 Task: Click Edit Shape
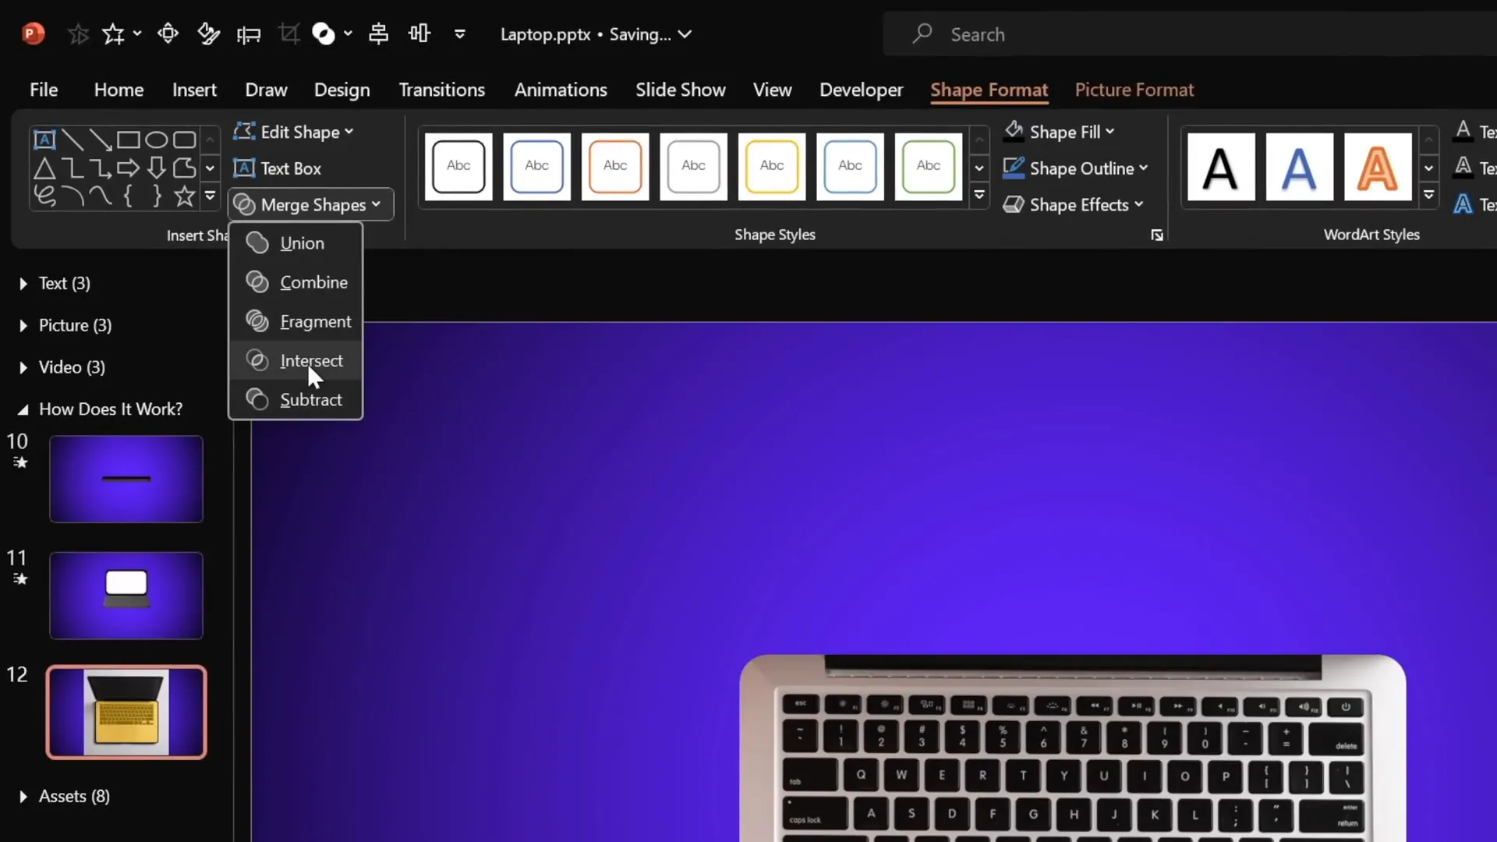tap(294, 132)
